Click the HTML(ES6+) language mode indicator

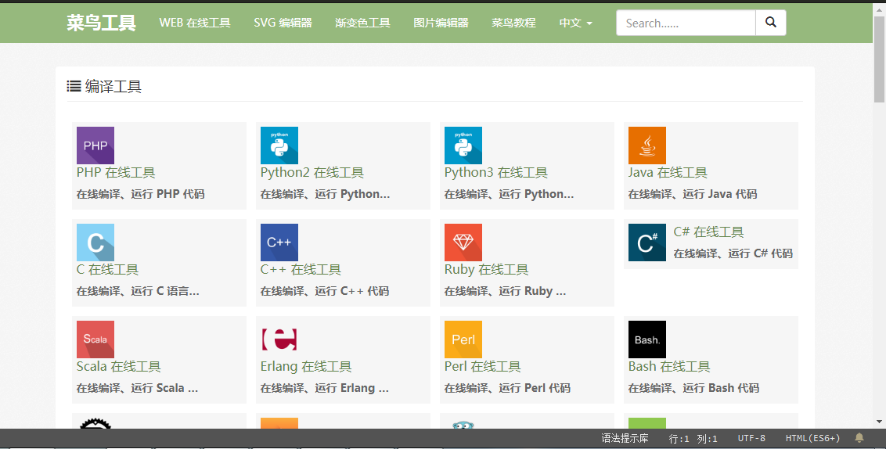(812, 438)
